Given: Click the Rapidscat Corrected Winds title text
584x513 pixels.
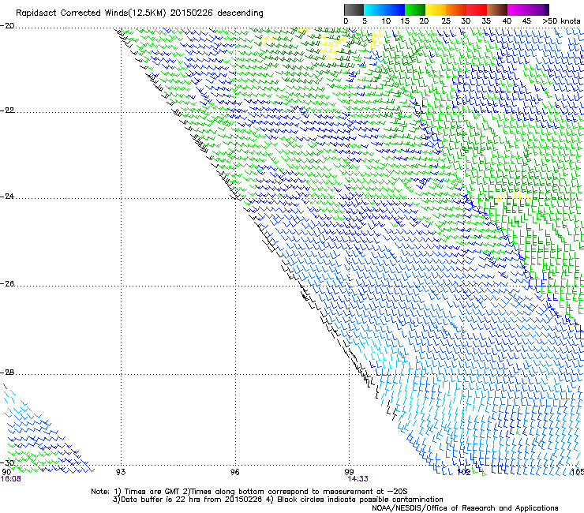Looking at the screenshot, I should pos(140,13).
